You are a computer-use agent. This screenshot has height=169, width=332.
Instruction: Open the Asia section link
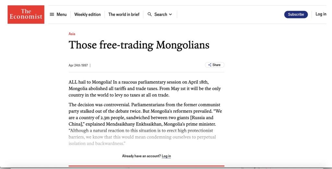[x=72, y=34]
